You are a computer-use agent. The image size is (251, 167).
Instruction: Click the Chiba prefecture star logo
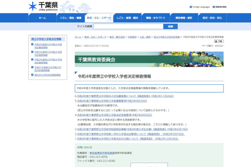[33, 6]
